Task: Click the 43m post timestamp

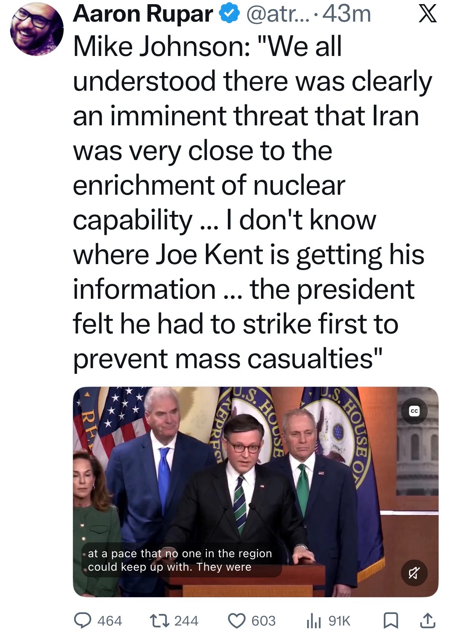Action: (x=347, y=14)
